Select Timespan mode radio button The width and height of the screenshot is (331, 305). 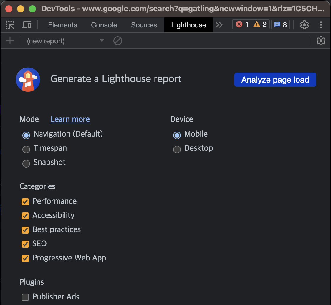pos(26,149)
